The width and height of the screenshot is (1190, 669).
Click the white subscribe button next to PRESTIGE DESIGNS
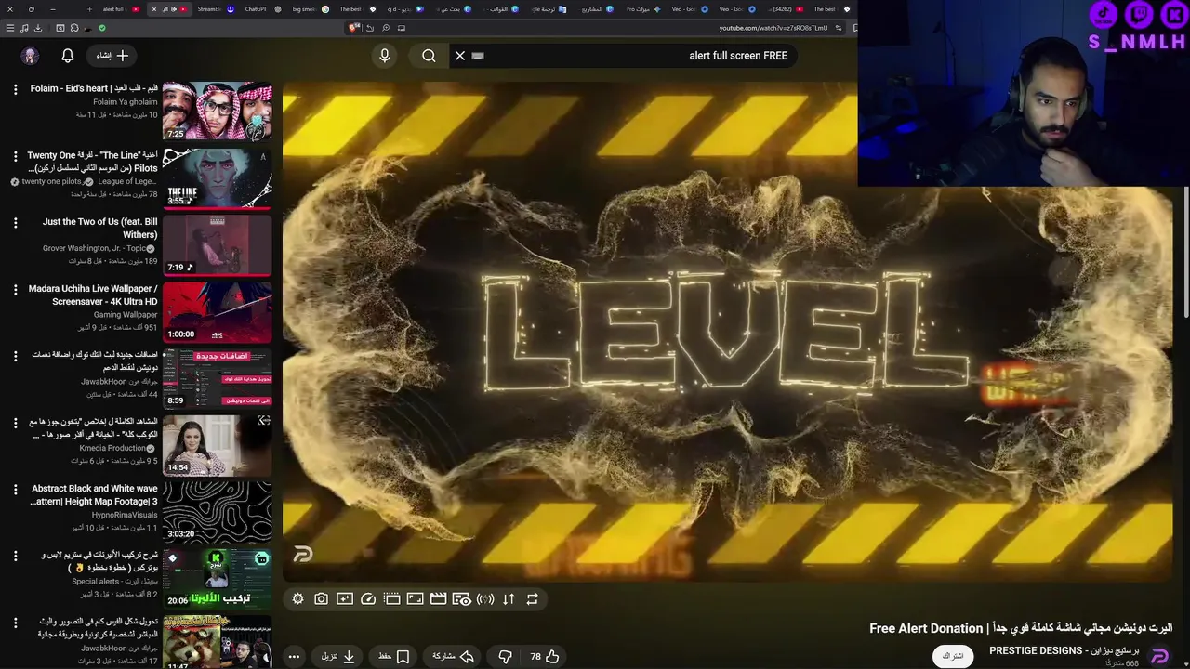click(x=953, y=656)
